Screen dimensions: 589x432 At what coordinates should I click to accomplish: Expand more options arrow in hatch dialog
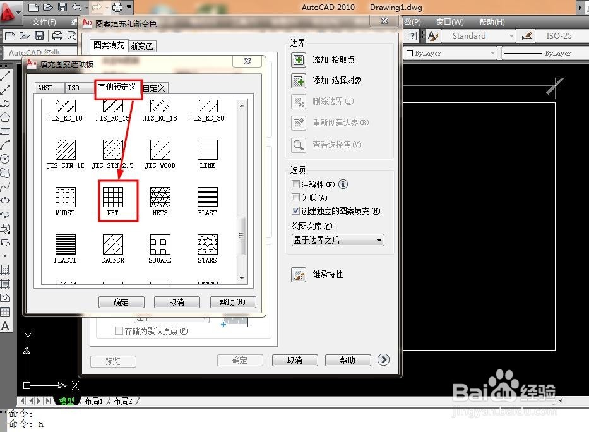383,359
